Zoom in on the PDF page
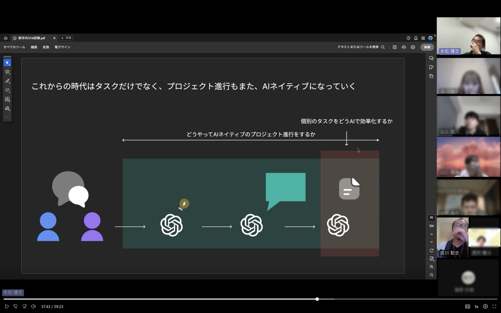 (x=431, y=267)
